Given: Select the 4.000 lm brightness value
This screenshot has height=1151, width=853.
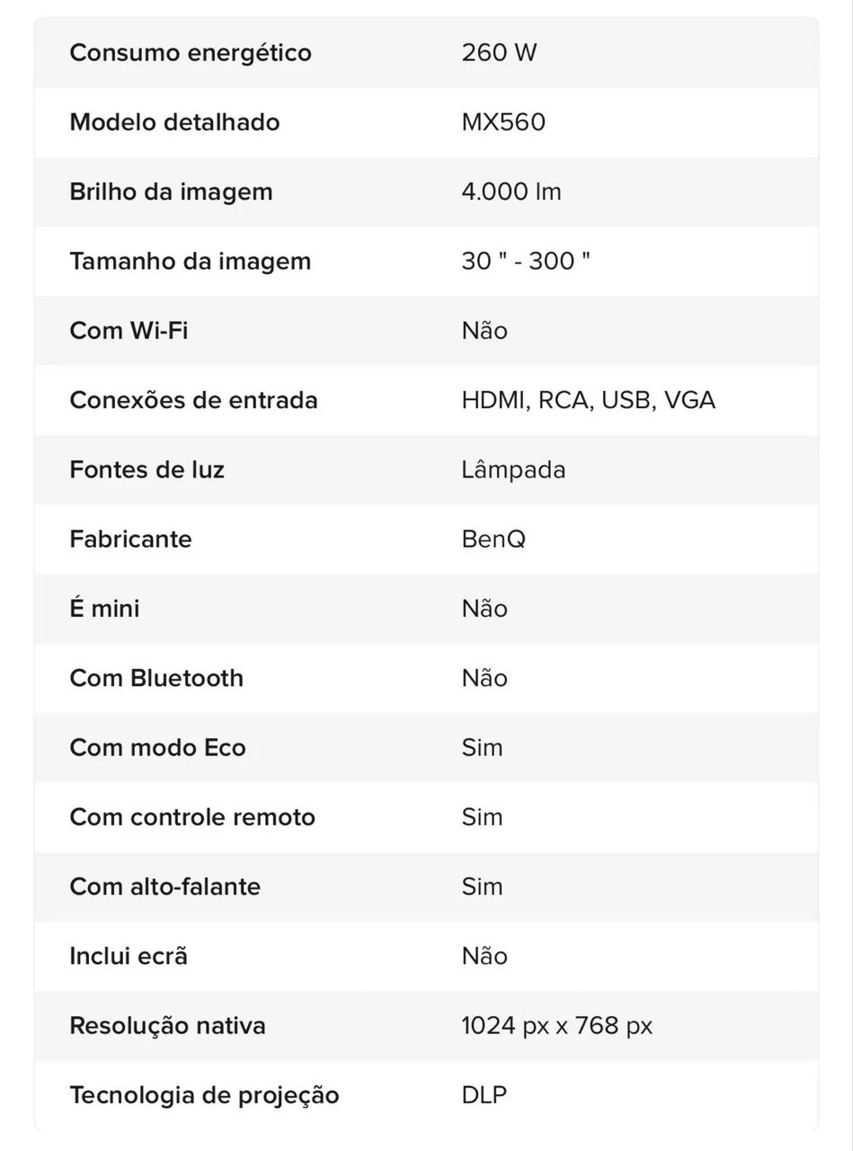Looking at the screenshot, I should pyautogui.click(x=511, y=192).
